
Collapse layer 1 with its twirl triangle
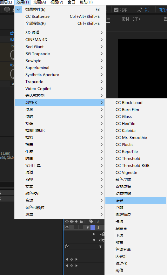[88, 228]
